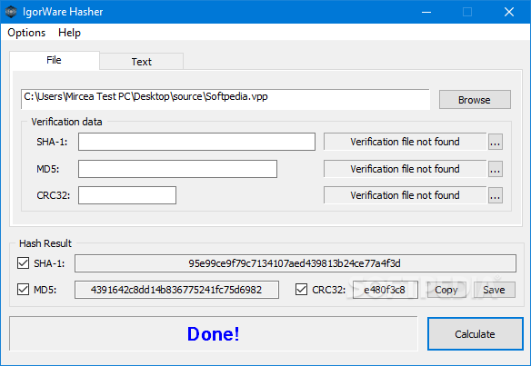Switch to the File tab
This screenshot has height=366, width=531.
coord(55,60)
